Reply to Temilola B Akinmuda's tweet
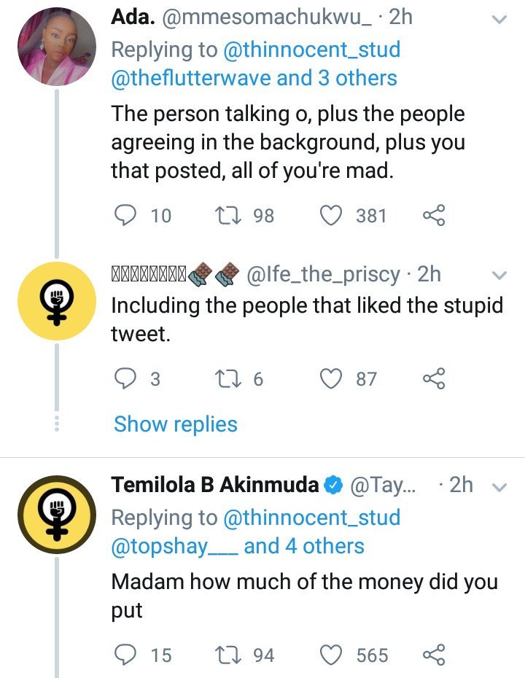This screenshot has width=525, height=678. pyautogui.click(x=125, y=654)
